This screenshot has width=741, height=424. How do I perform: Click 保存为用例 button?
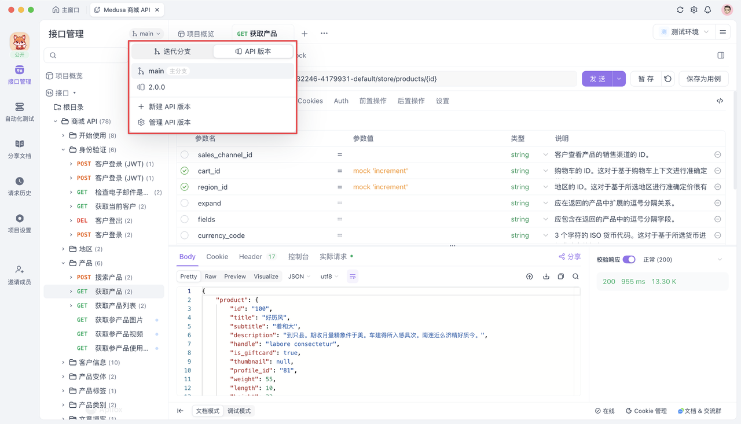703,79
